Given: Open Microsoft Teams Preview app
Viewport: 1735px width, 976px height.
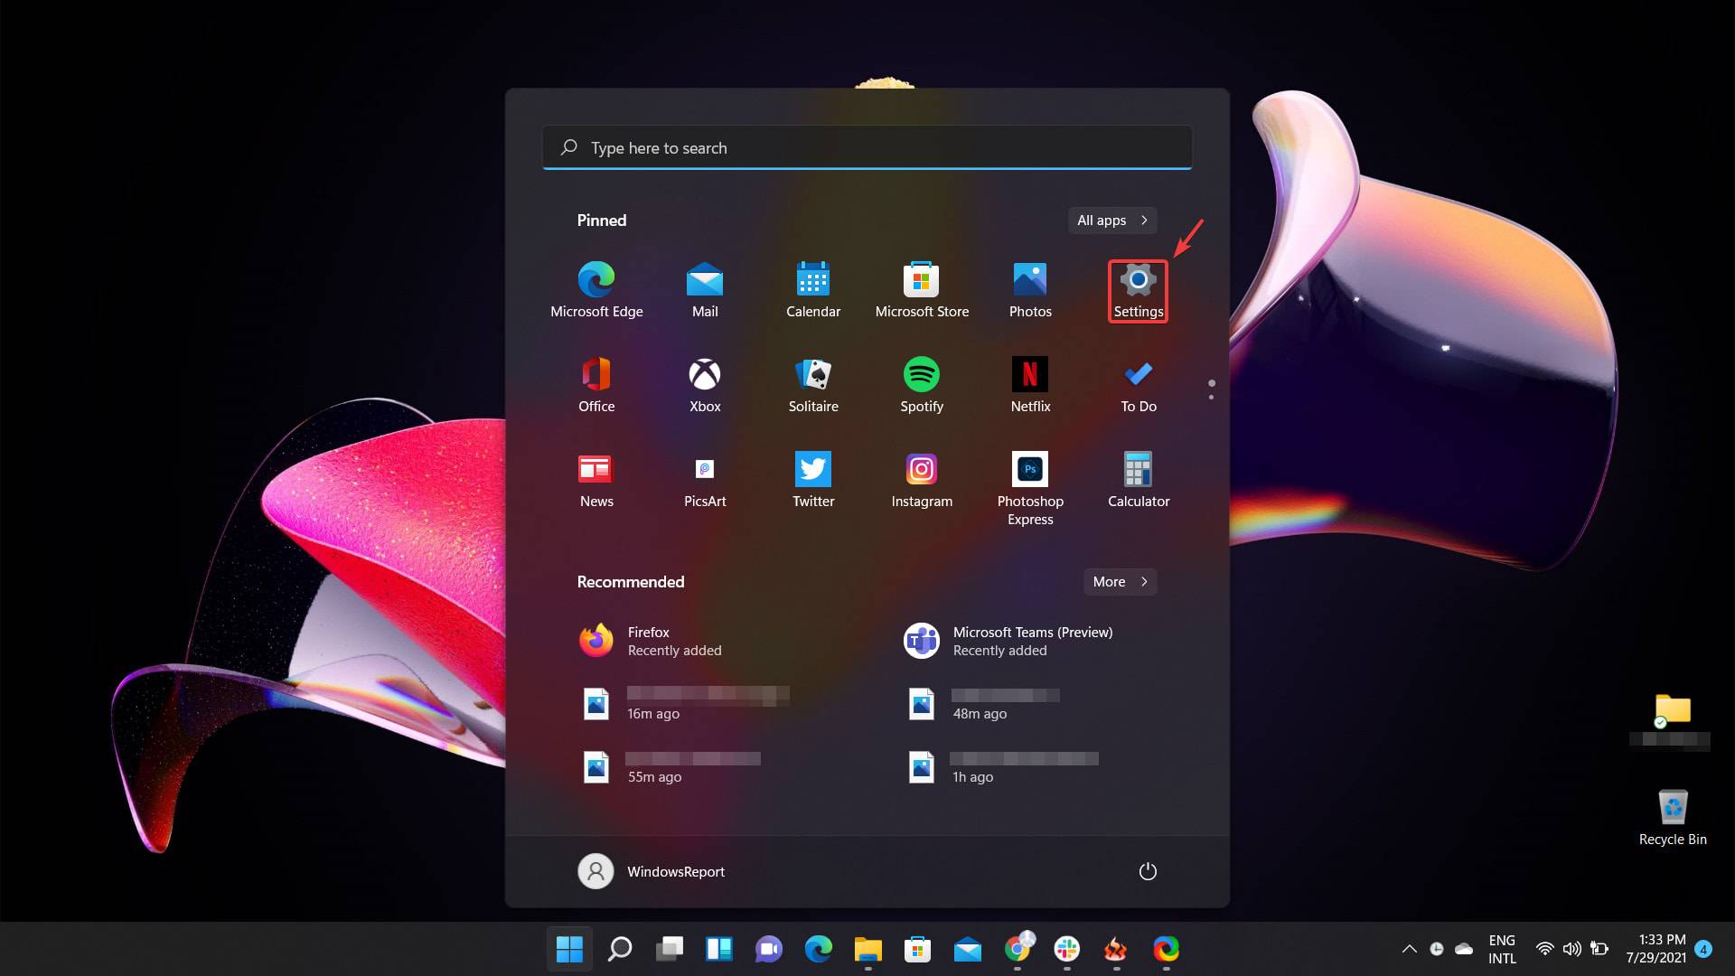Looking at the screenshot, I should coord(1032,640).
